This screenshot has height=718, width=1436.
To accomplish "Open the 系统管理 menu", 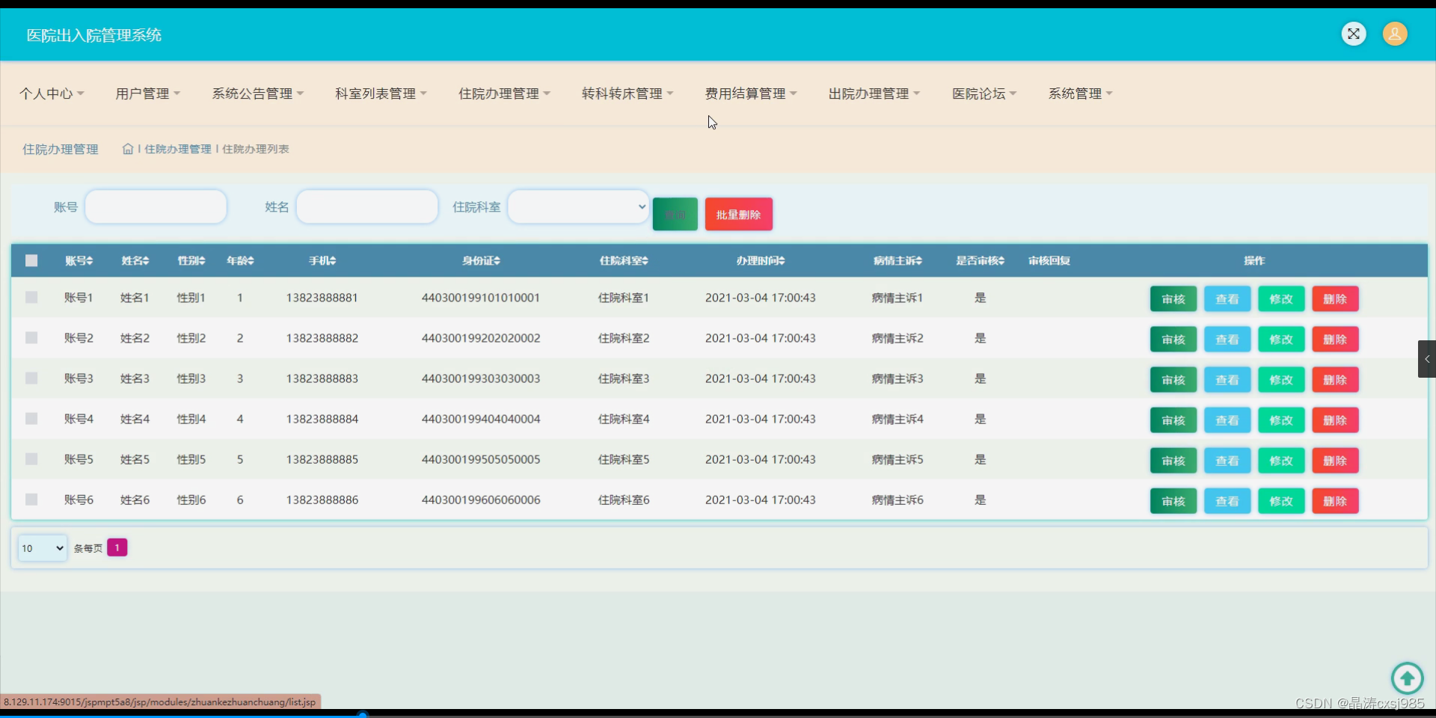I will click(1081, 93).
